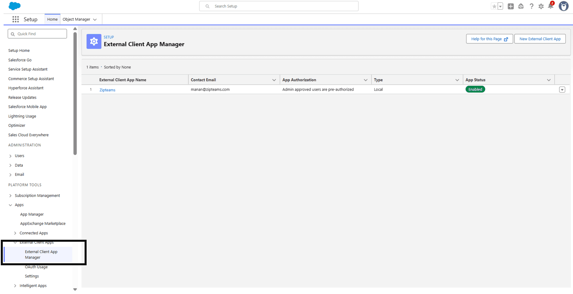Click the cloud upload icon in the header
The image size is (573, 294).
pos(521,6)
